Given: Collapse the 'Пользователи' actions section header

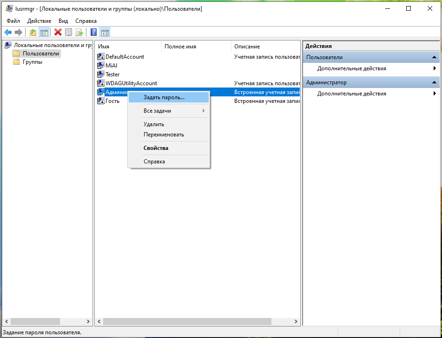Looking at the screenshot, I should [434, 57].
